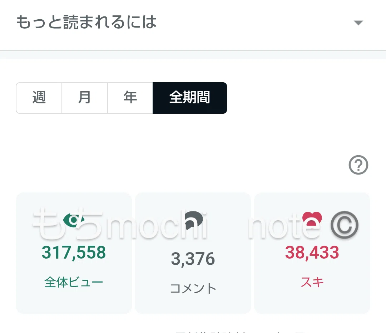386x333 pixels.
Task: Expand the もっと読まれるには dropdown arrow
Action: point(358,23)
